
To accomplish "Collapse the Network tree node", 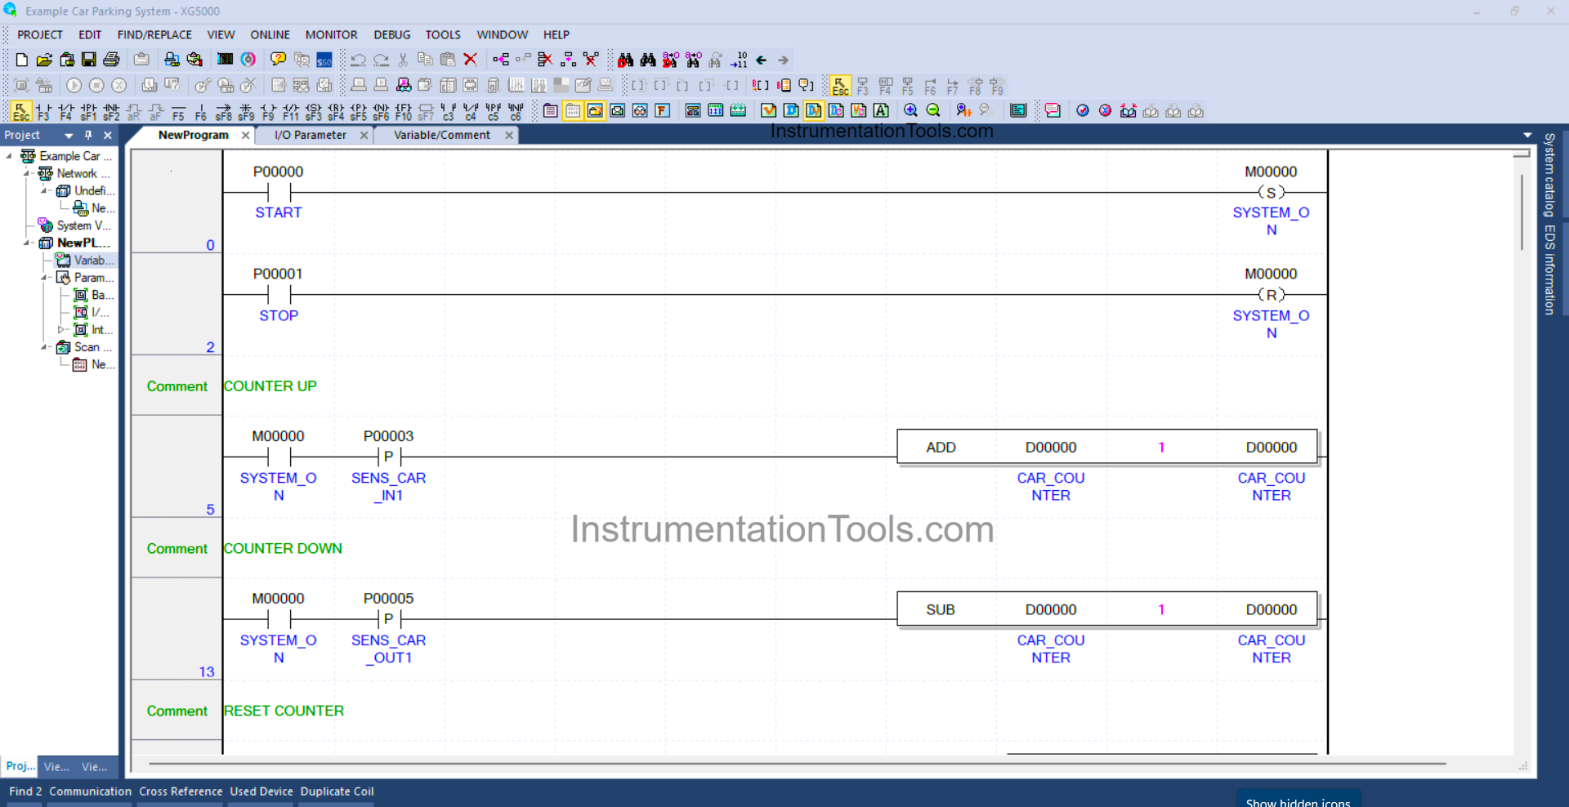I will pos(26,173).
